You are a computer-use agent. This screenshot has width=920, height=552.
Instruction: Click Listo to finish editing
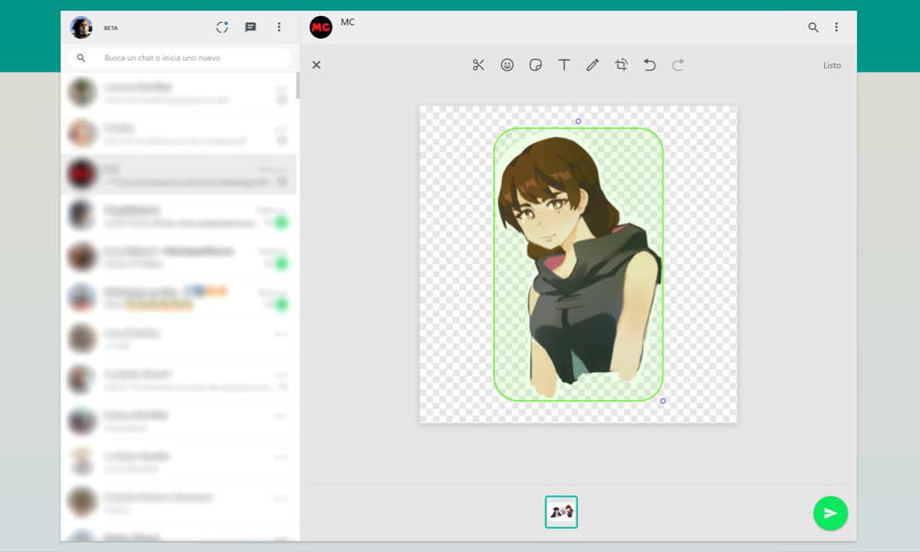click(832, 65)
